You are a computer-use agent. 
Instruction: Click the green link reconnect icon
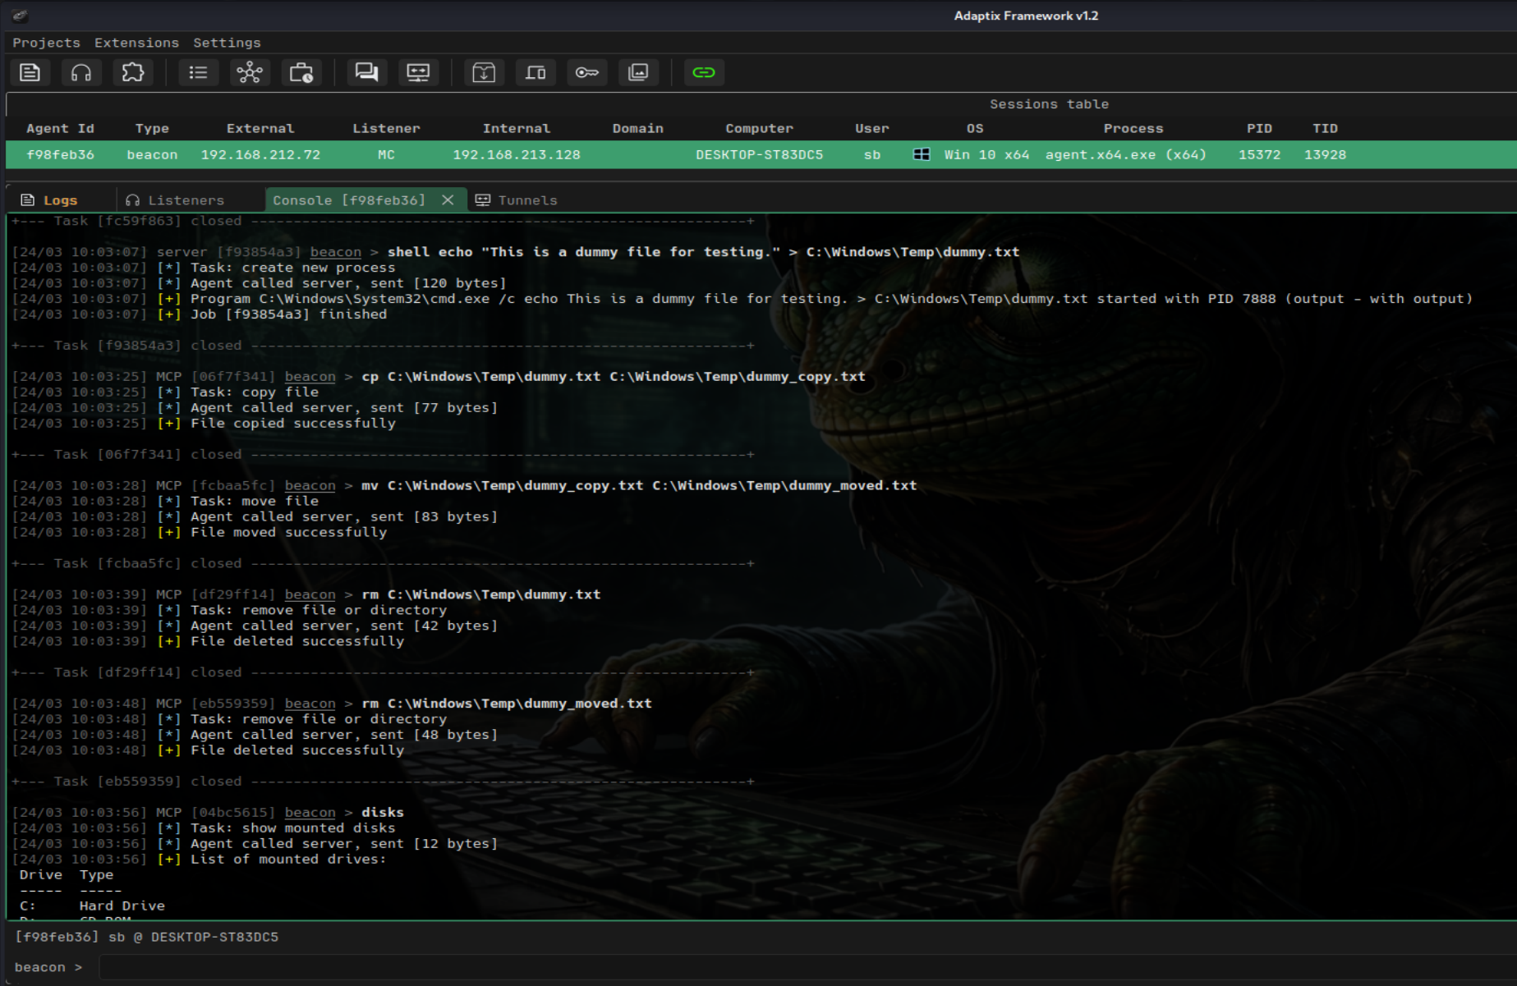pos(704,72)
